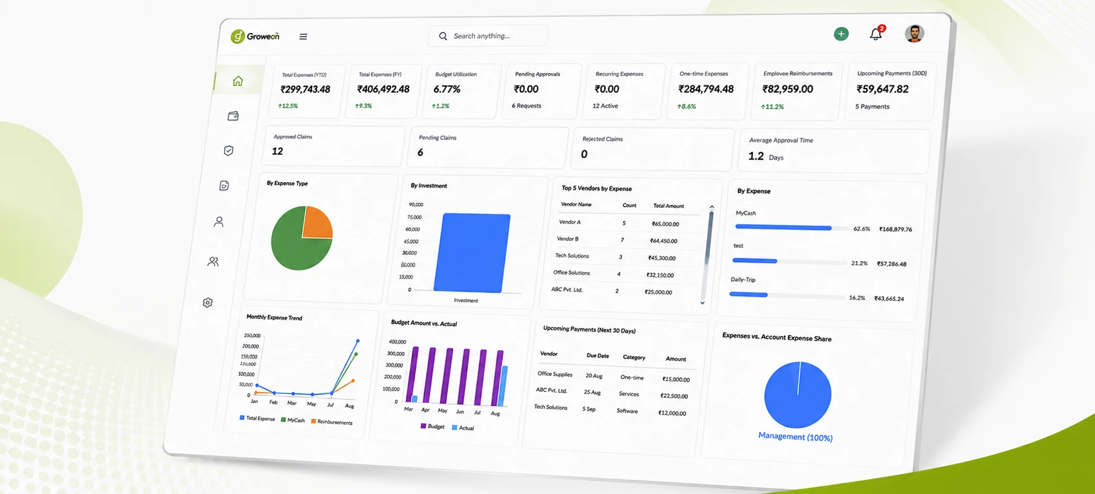Select the Tech Solutions row in Top 5 Vendors
The height and width of the screenshot is (494, 1095).
tap(624, 256)
